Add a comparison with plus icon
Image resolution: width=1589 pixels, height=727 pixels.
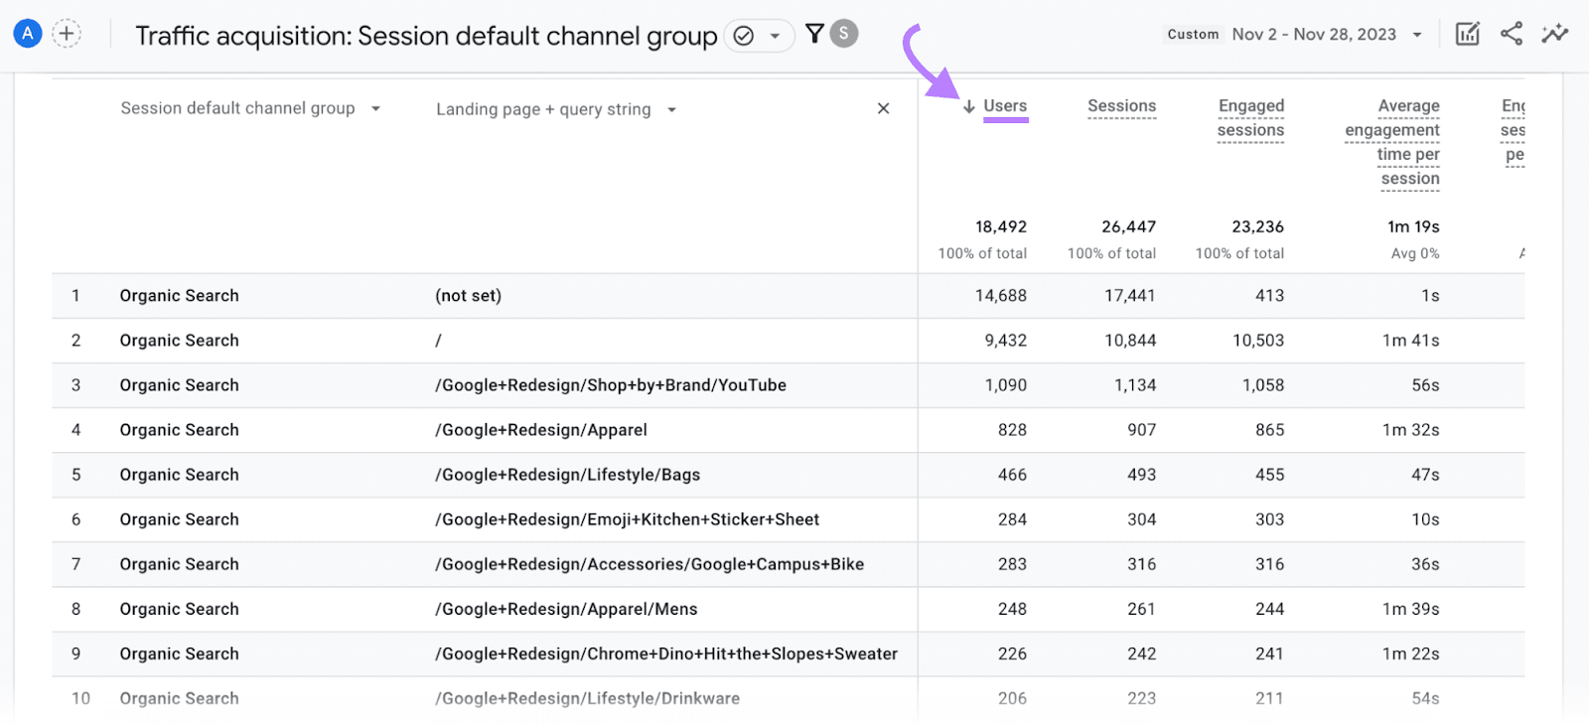[67, 34]
